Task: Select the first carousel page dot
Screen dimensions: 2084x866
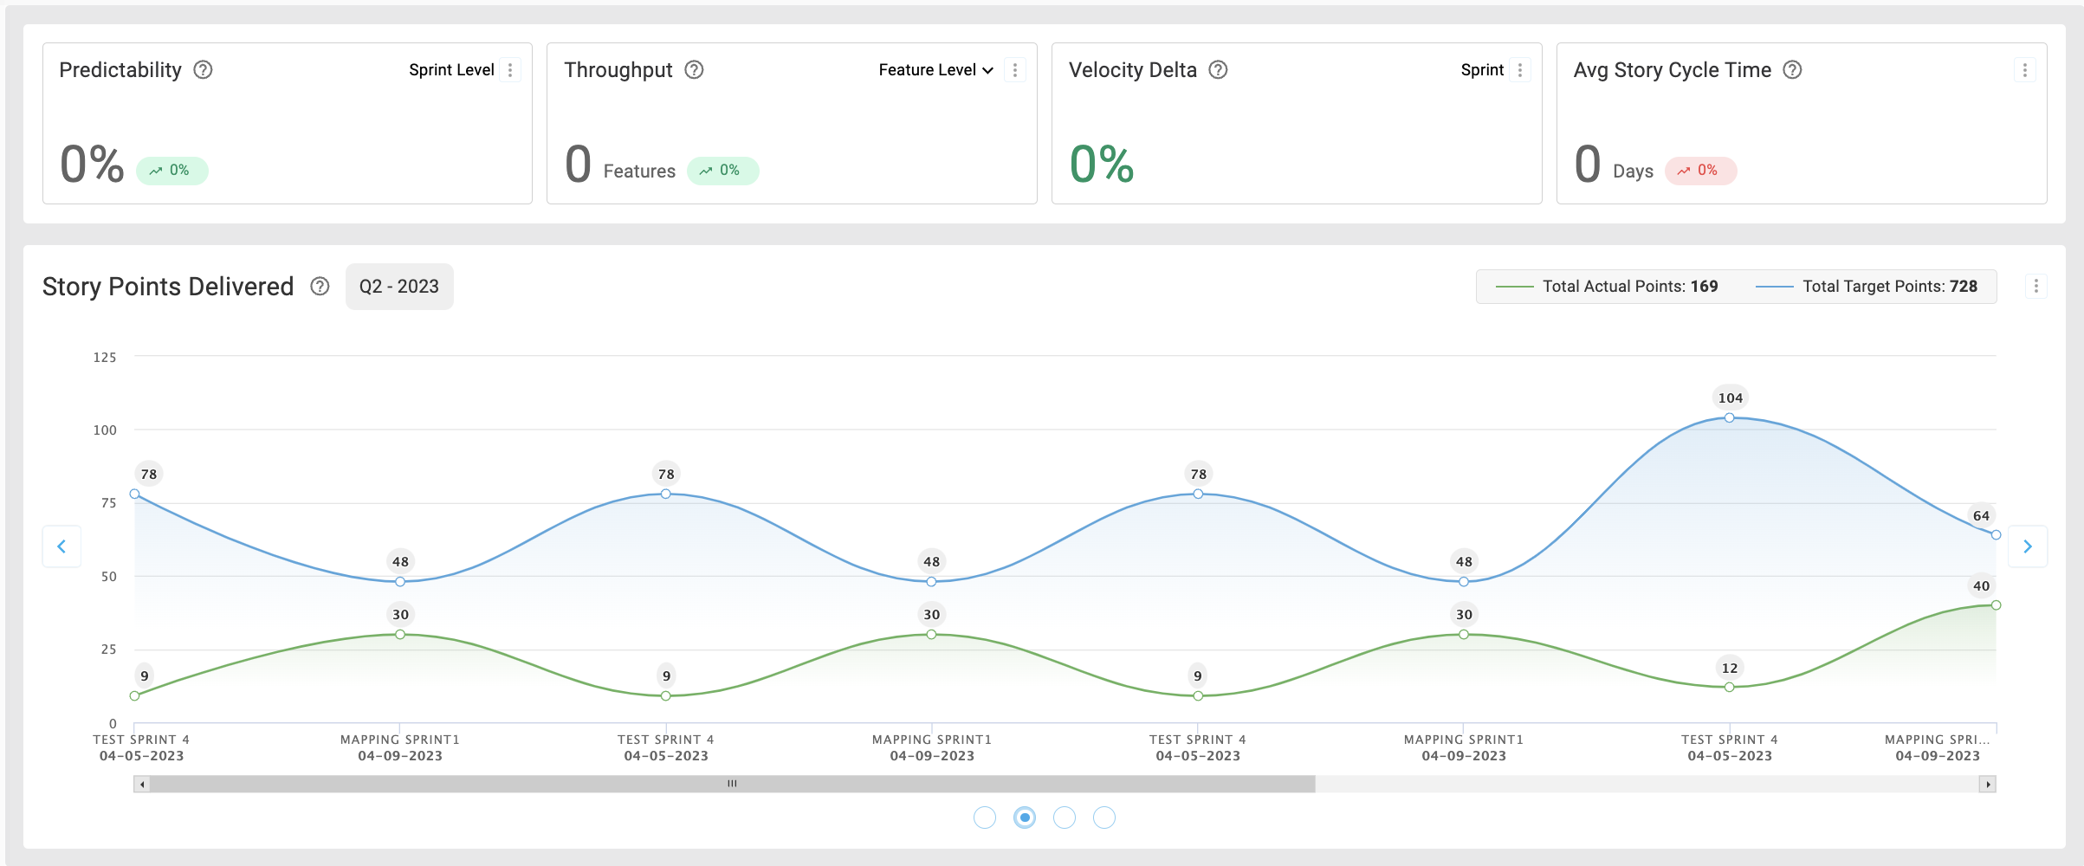Action: click(985, 818)
